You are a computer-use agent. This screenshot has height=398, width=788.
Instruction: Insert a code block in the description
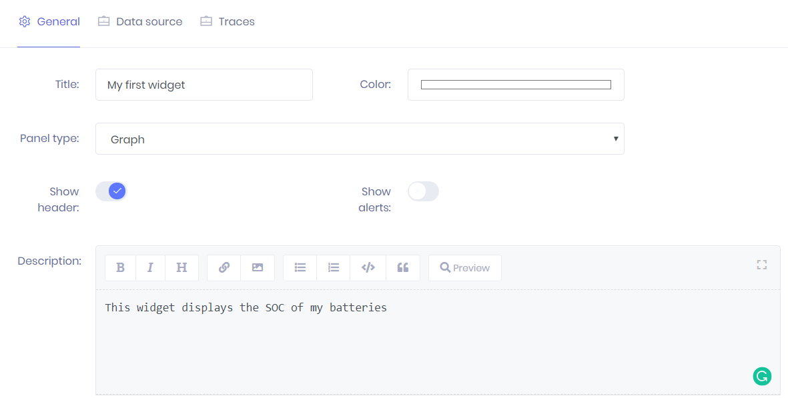368,267
